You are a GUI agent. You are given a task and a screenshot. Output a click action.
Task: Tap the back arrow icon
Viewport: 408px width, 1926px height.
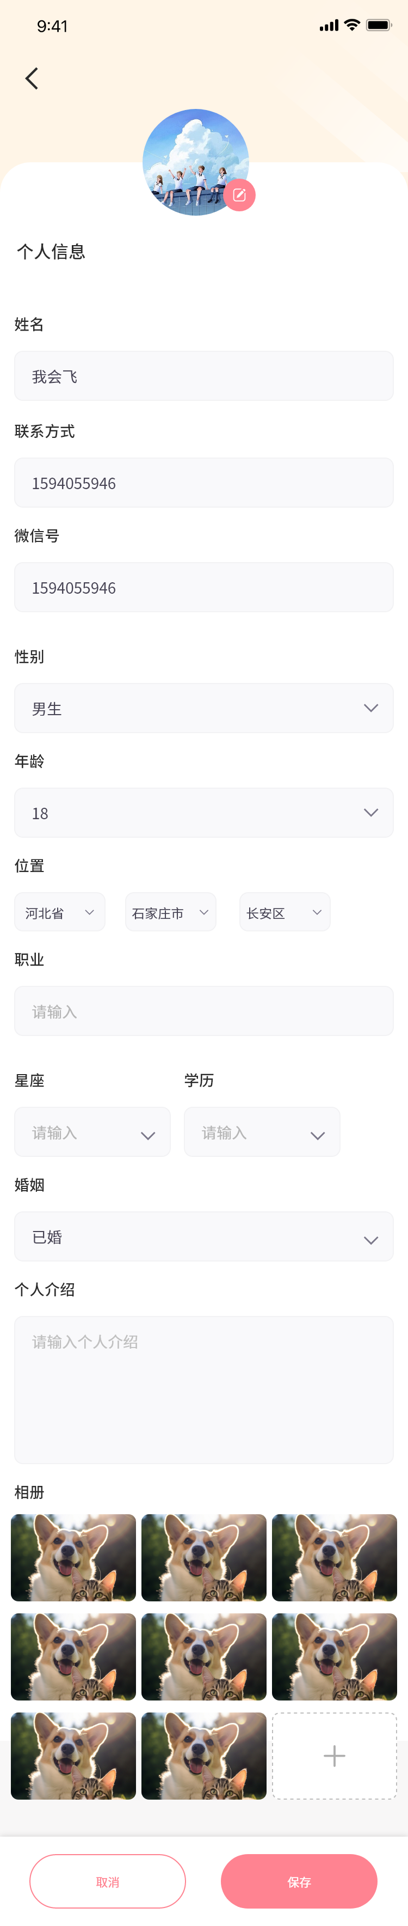tap(32, 78)
